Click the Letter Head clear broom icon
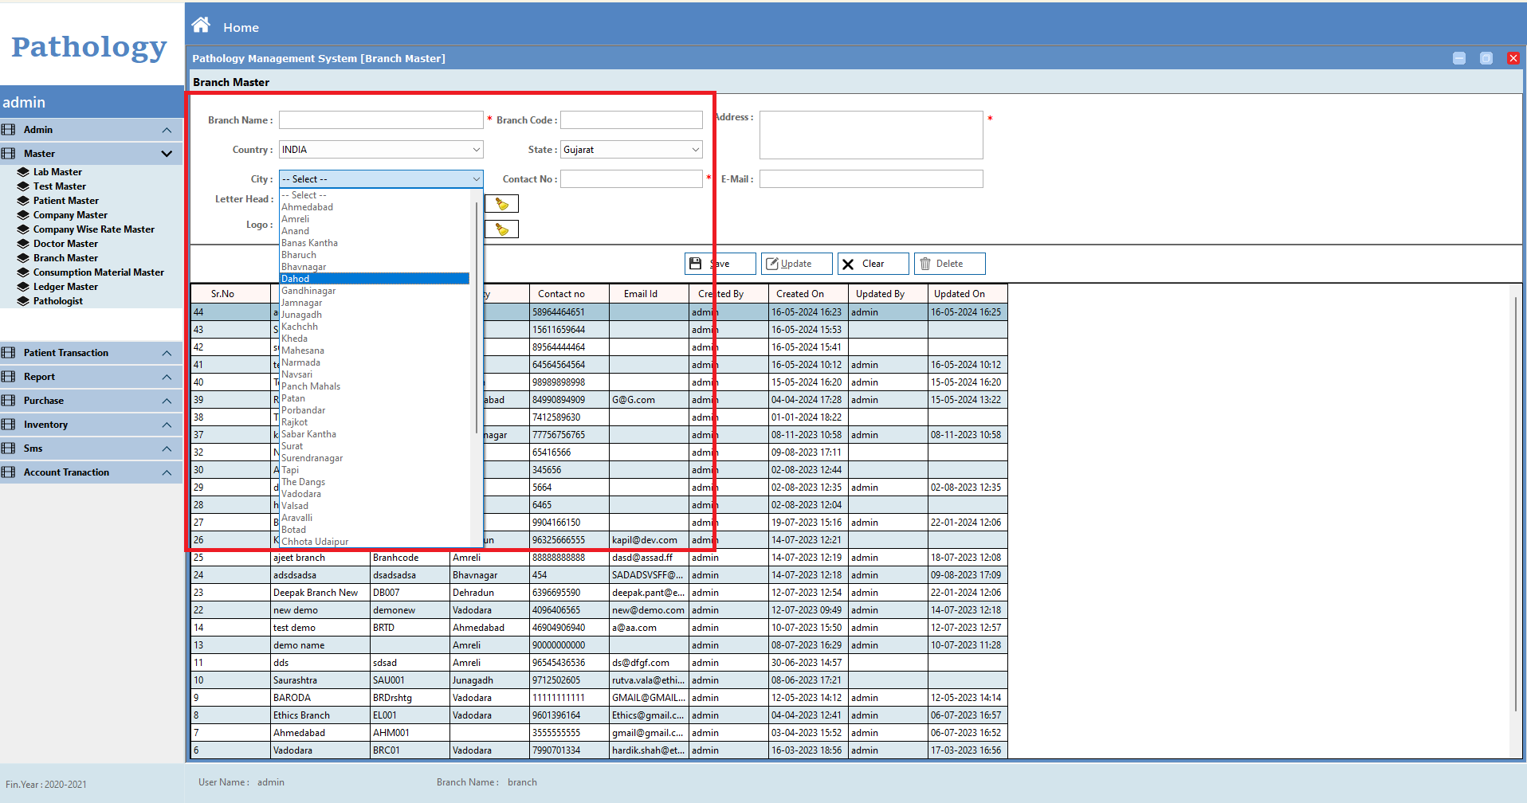1527x803 pixels. coord(501,204)
